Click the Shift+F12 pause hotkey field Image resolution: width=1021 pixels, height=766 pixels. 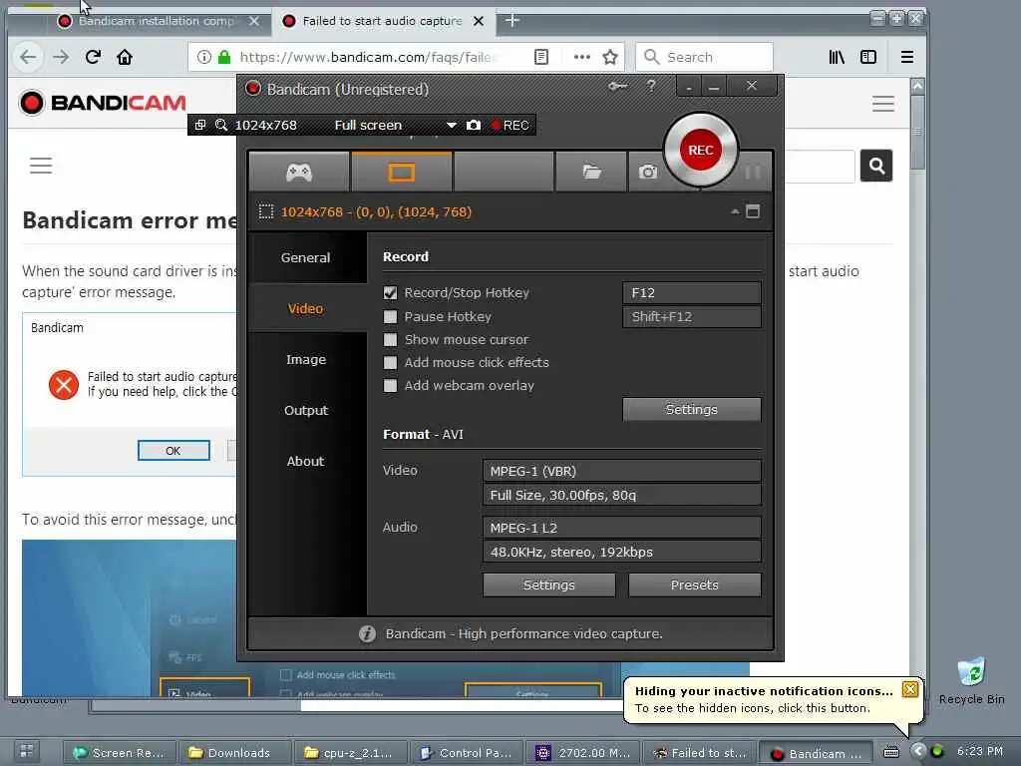tap(692, 316)
